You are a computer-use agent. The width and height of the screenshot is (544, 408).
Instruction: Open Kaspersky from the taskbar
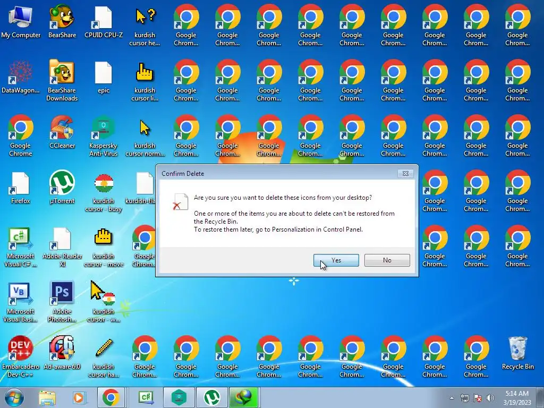coord(178,397)
